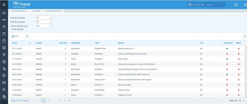Click the surname Bradshaw cell
Image resolution: width=247 pixels, height=104 pixels.
tap(75, 90)
